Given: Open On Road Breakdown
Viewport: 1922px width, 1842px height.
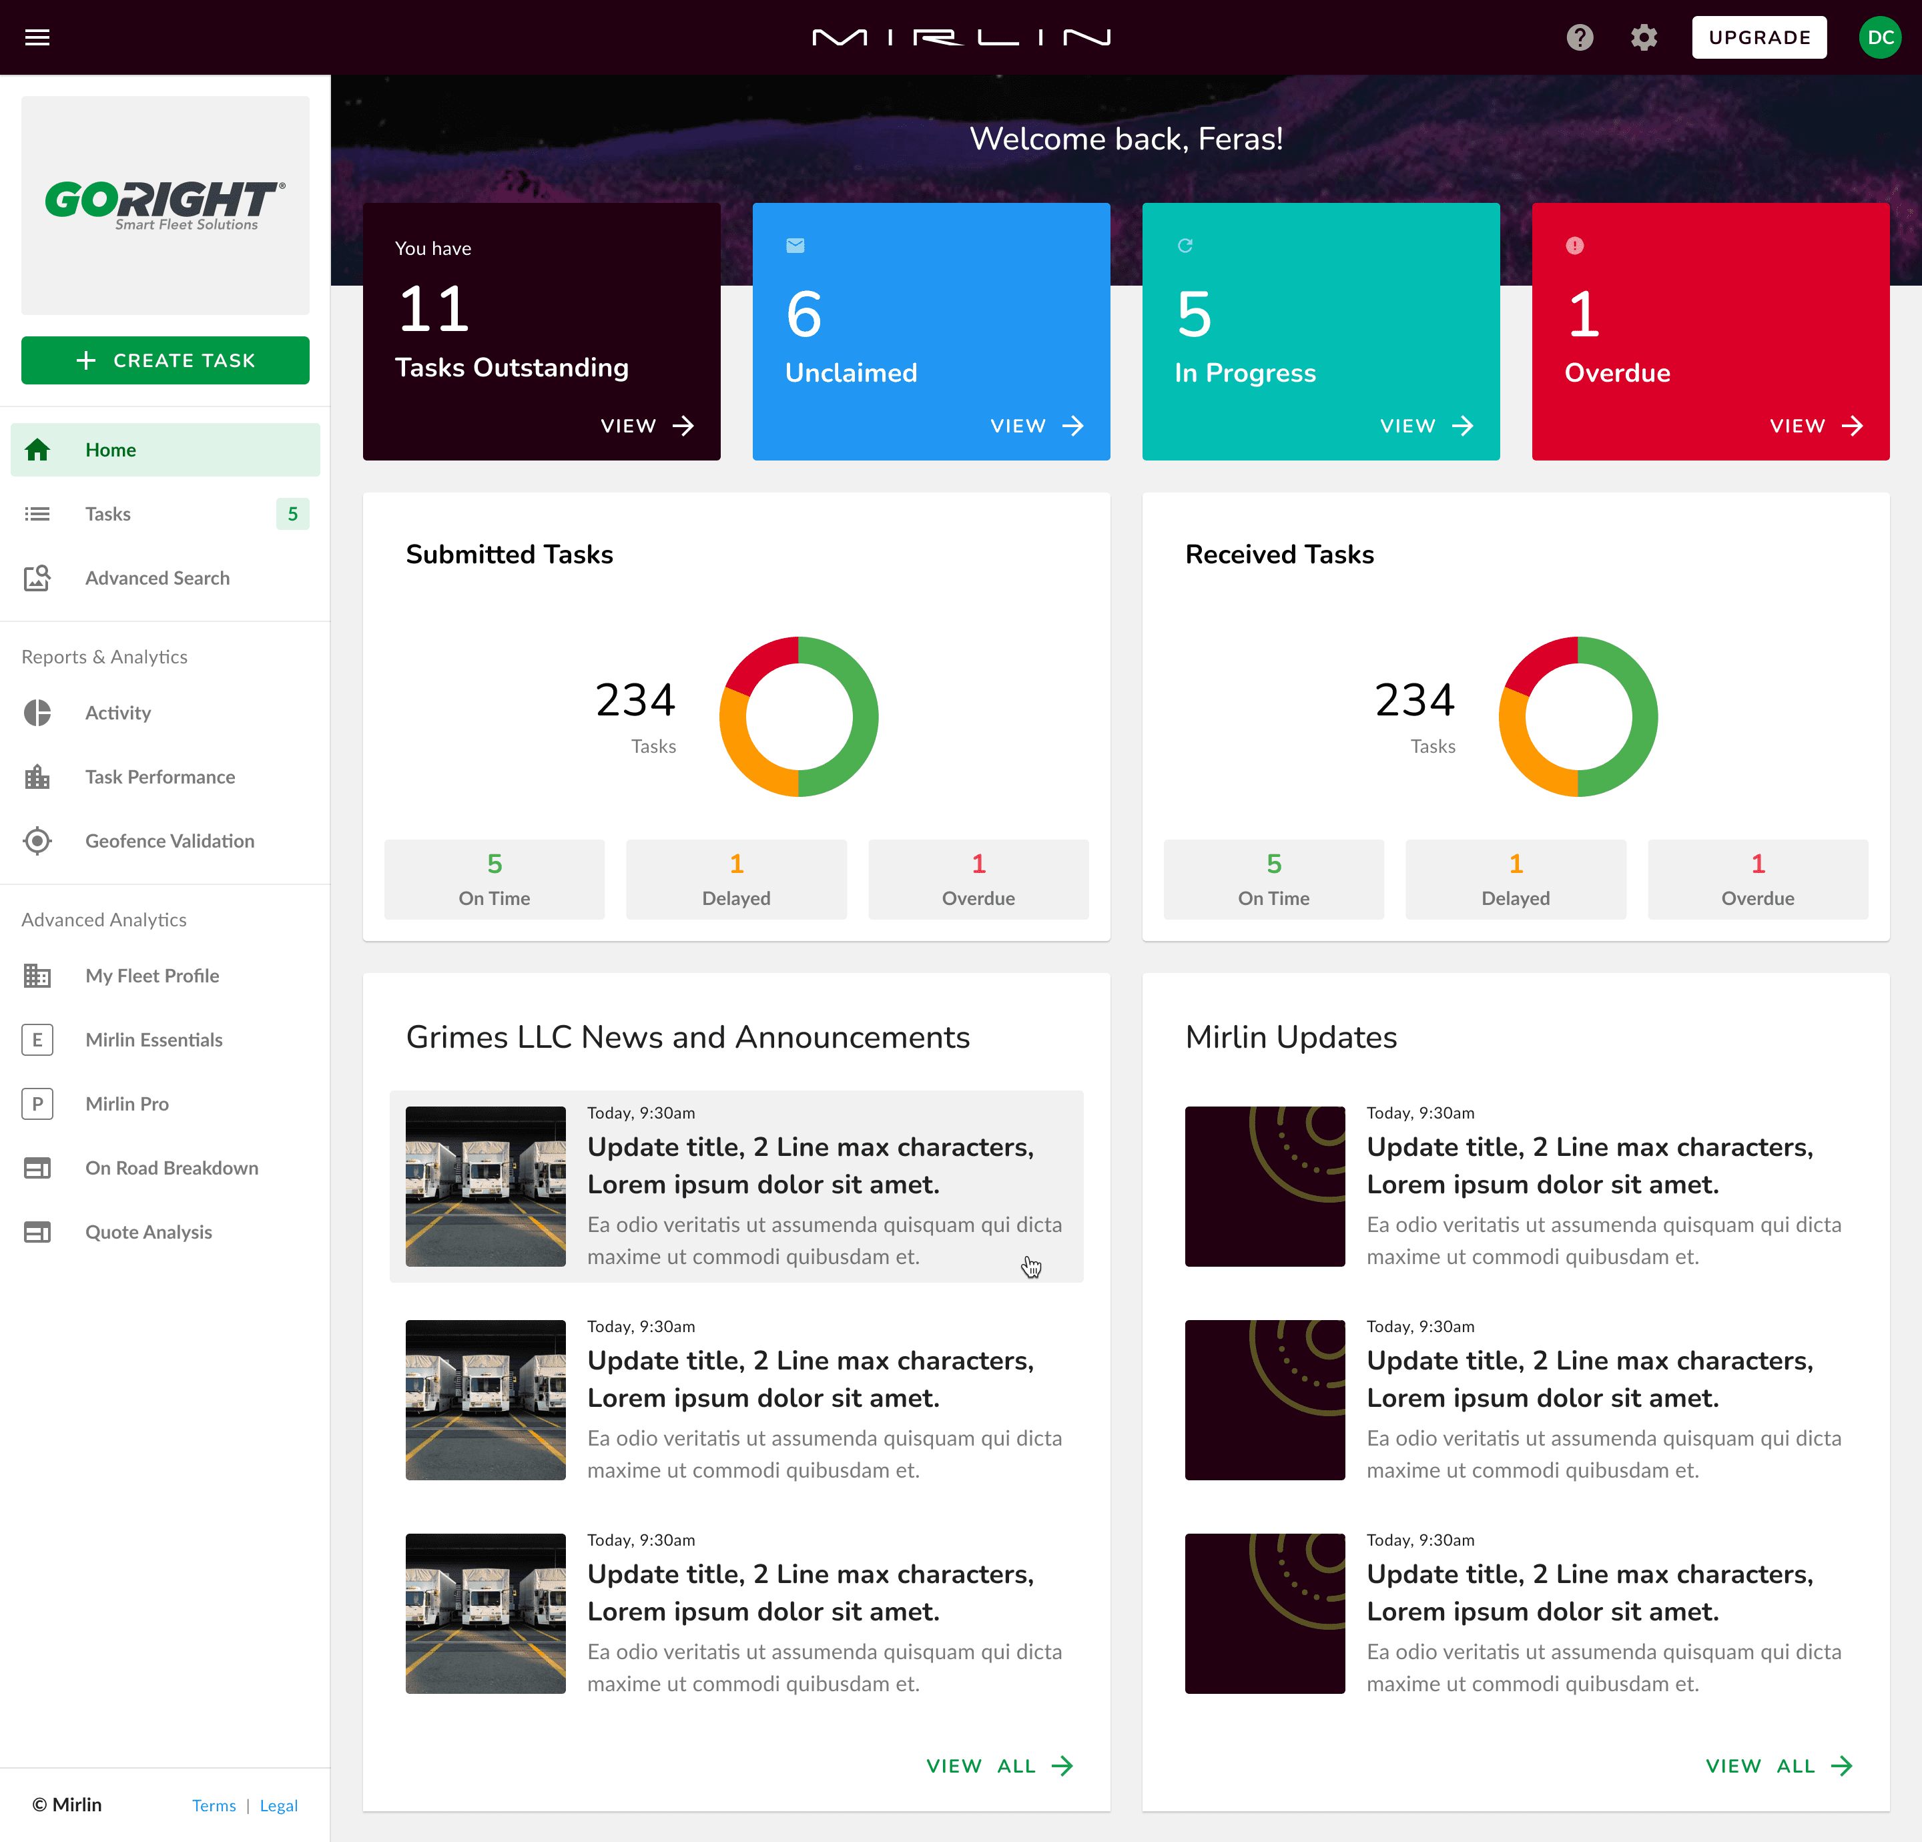Looking at the screenshot, I should click(166, 1168).
